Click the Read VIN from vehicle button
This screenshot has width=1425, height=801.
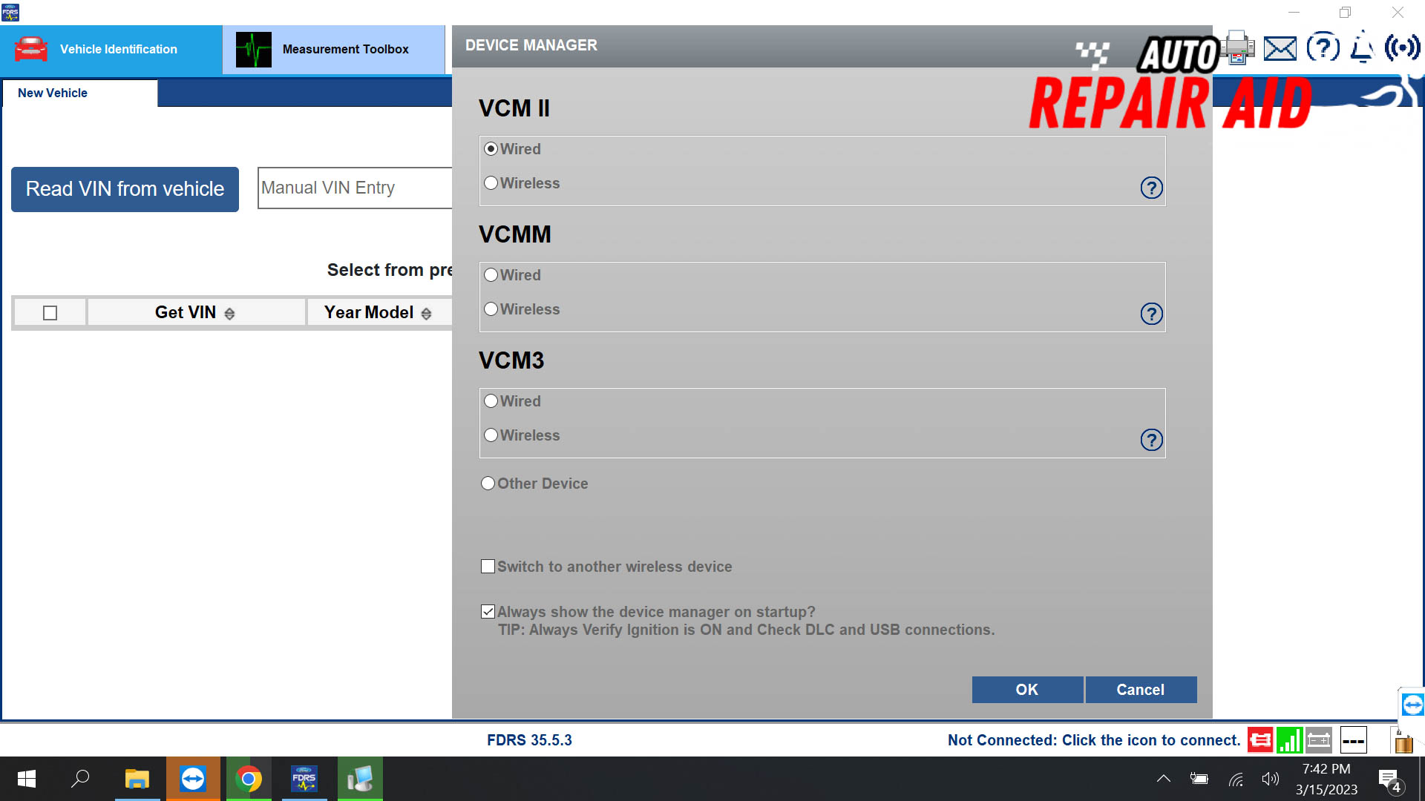point(124,188)
